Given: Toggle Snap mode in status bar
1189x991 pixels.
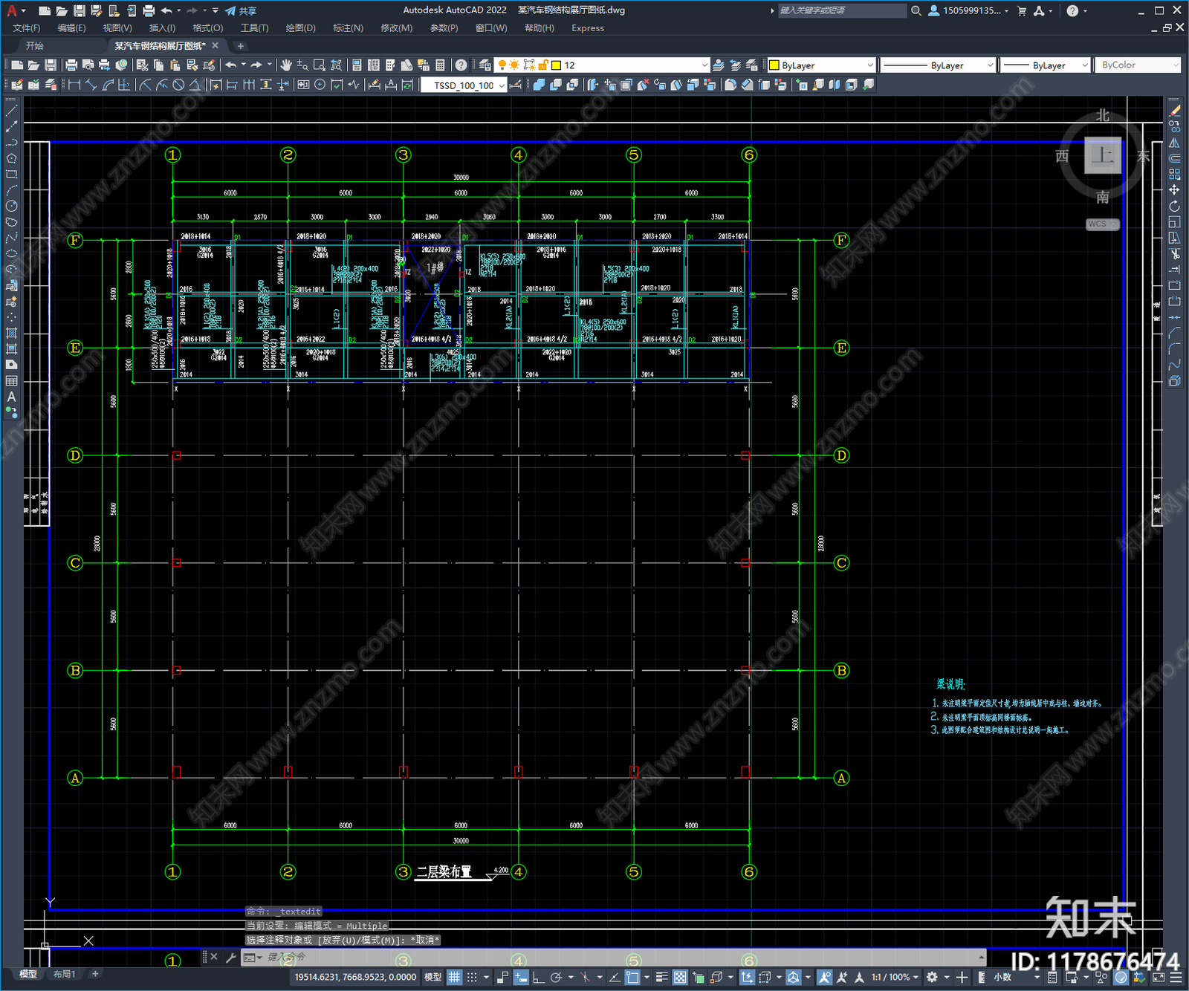Looking at the screenshot, I should [472, 978].
